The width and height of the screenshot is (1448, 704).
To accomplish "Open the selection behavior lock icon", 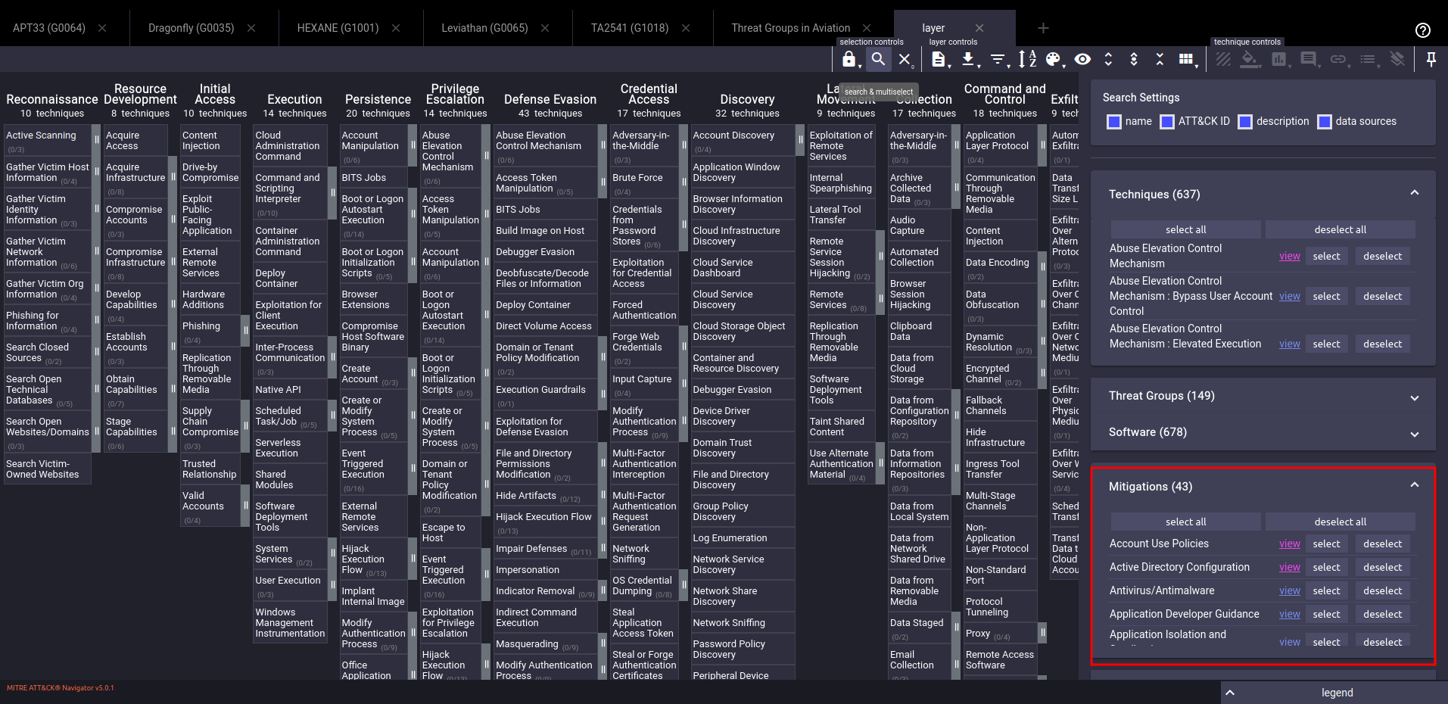I will [849, 59].
